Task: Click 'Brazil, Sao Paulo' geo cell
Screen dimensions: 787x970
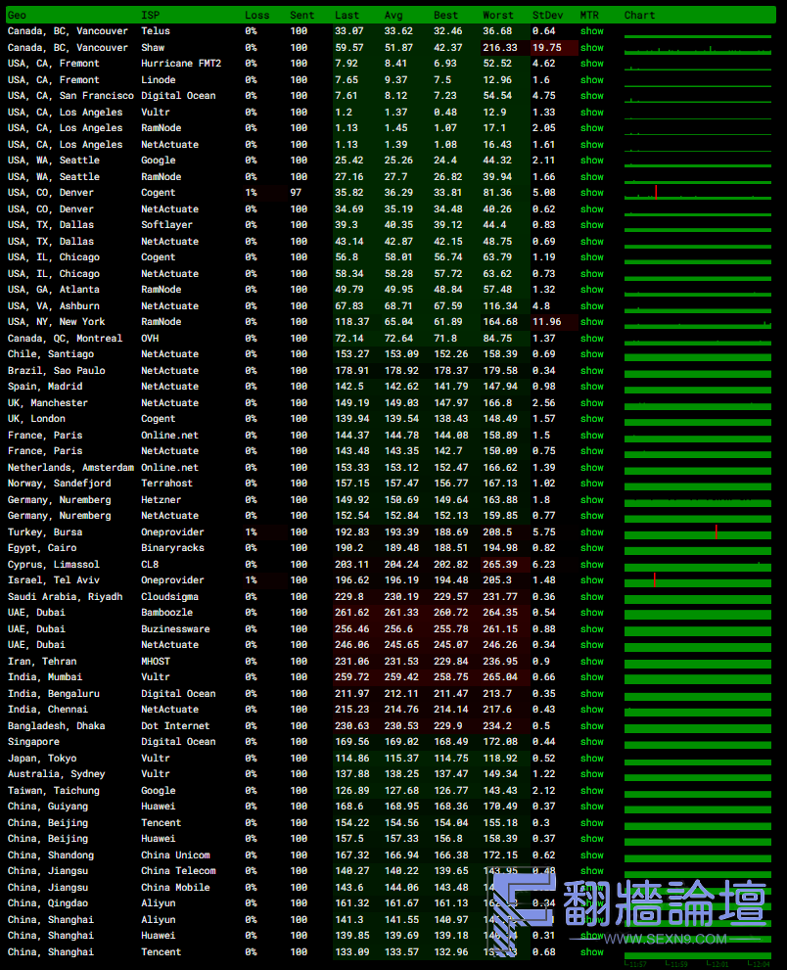Action: point(57,371)
